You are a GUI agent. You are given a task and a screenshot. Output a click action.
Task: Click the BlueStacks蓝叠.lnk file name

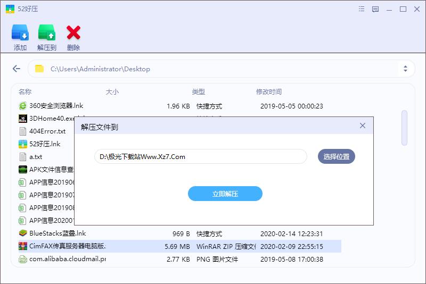[58, 233]
